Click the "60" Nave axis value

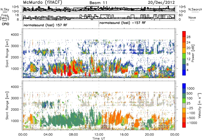point(181,15)
